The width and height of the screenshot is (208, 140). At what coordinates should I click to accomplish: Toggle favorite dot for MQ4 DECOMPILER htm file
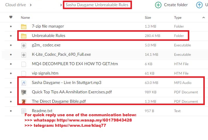11,64
